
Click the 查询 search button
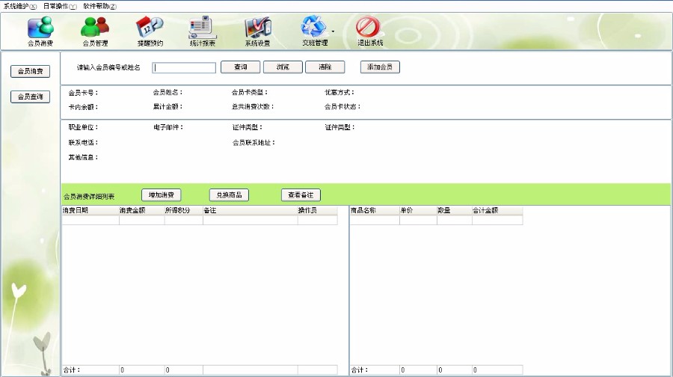click(240, 67)
